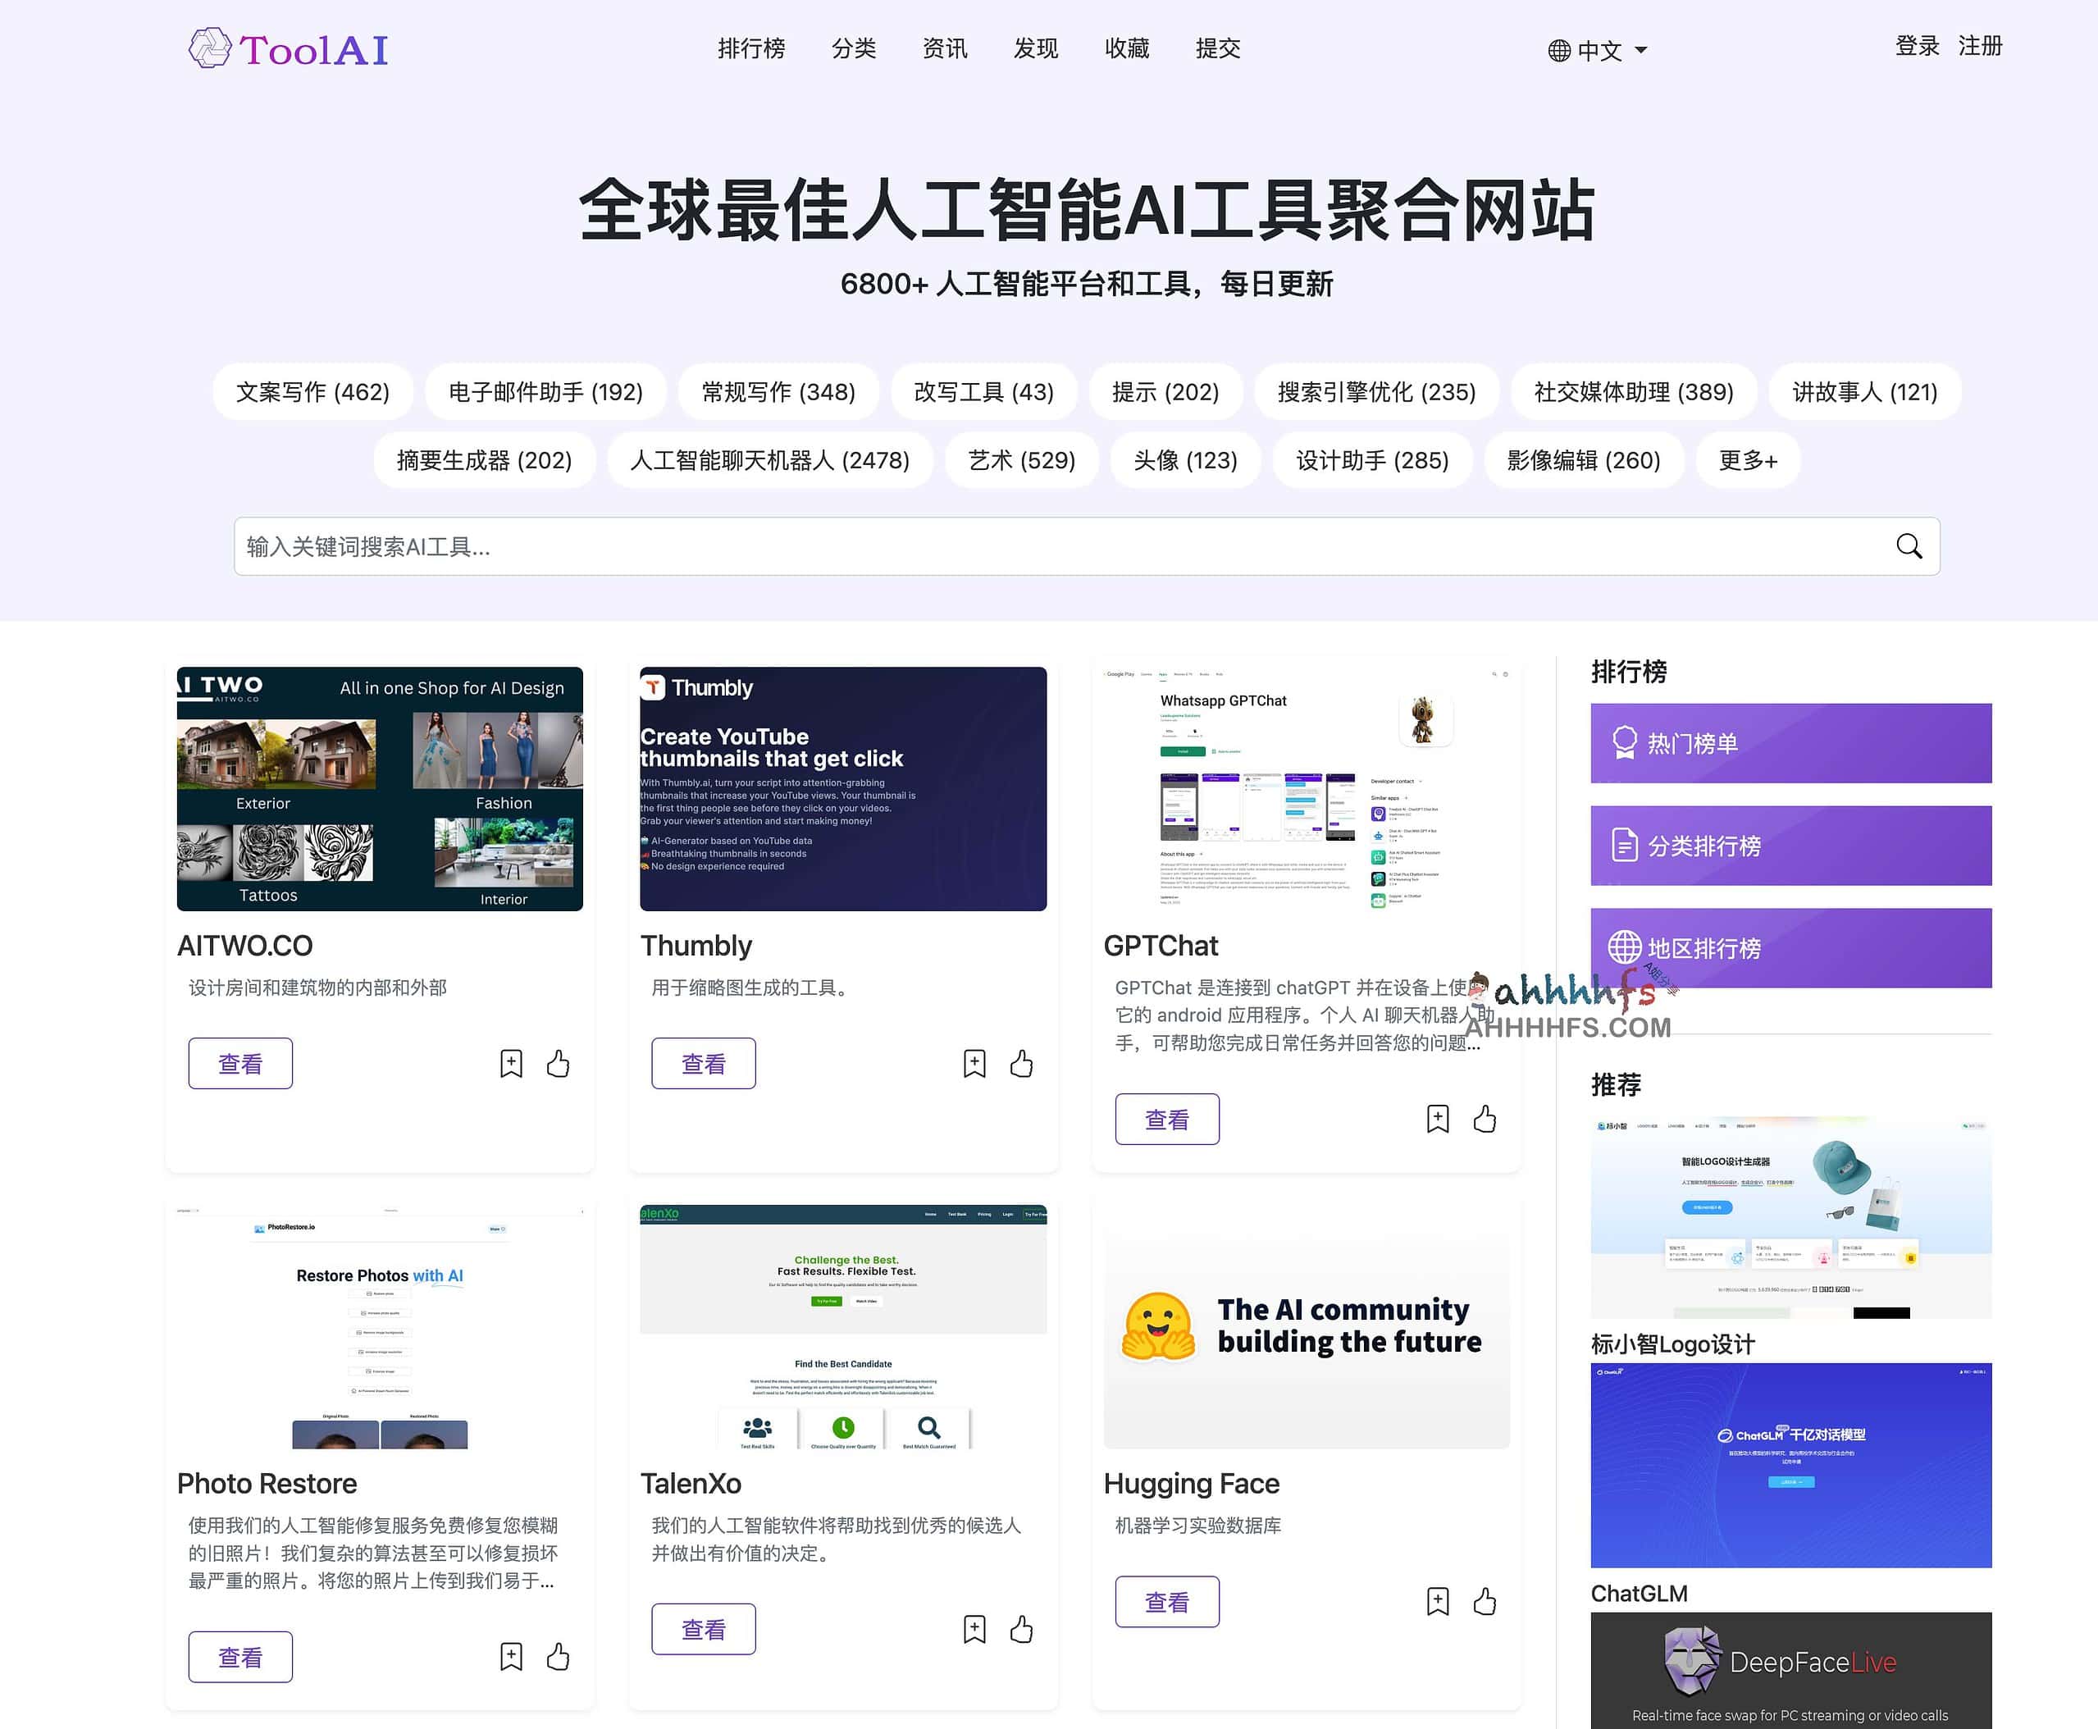Image resolution: width=2098 pixels, height=1729 pixels.
Task: Click the 人工智能聊天机器人 category pill
Action: [x=769, y=460]
